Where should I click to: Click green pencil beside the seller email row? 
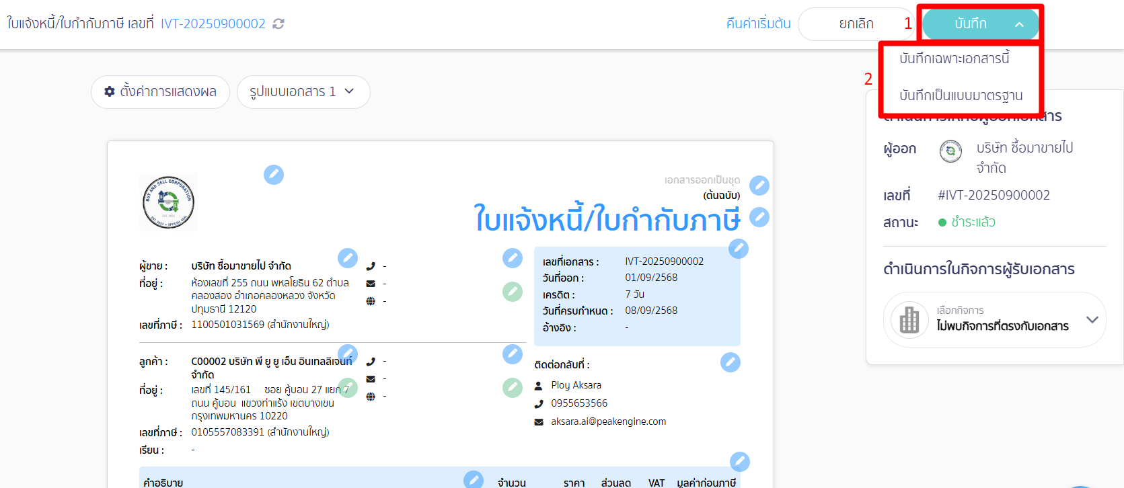(x=513, y=292)
